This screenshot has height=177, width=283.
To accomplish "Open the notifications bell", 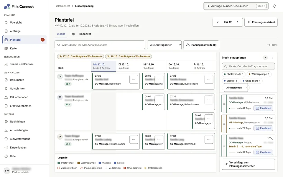I will pyautogui.click(x=274, y=6).
